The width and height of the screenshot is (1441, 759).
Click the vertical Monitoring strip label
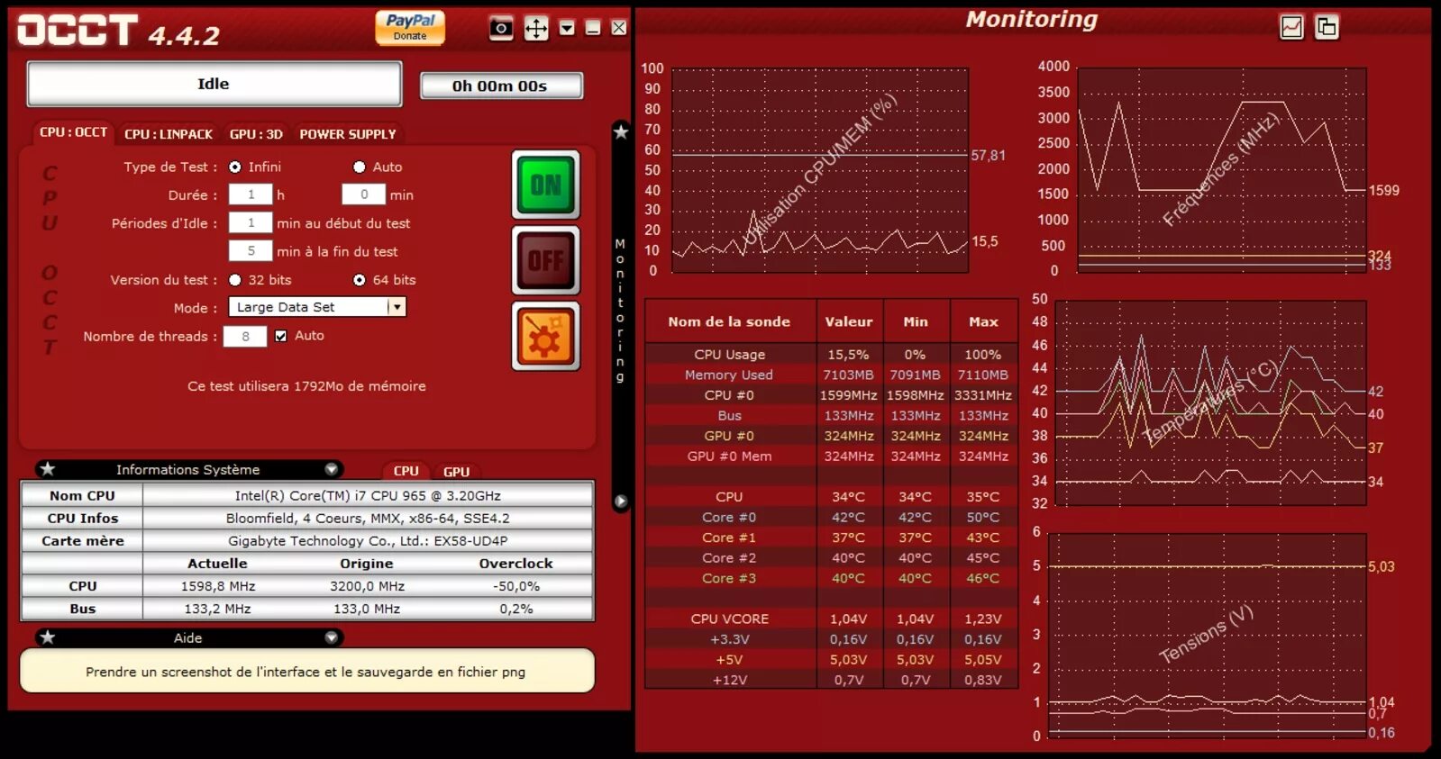pyautogui.click(x=620, y=311)
